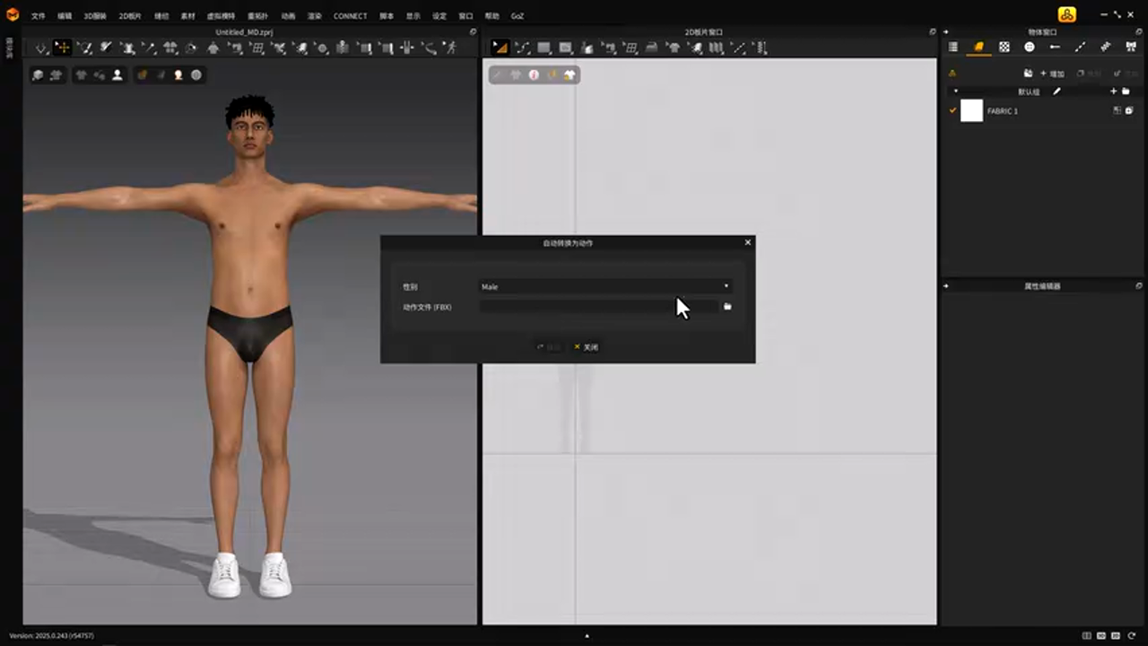Select the highlighted Move tool in the 3D toolbar
Viewport: 1148px width, 646px height.
(62, 47)
